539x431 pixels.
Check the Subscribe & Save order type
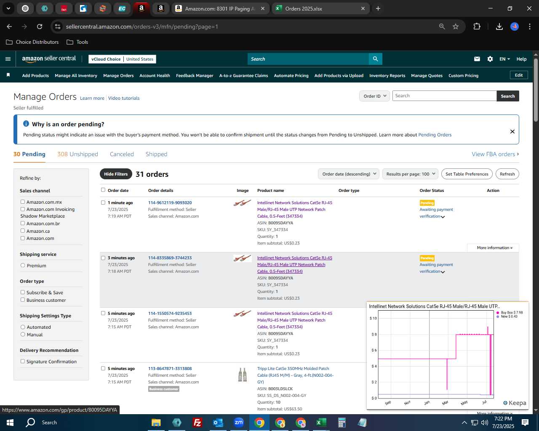23,293
